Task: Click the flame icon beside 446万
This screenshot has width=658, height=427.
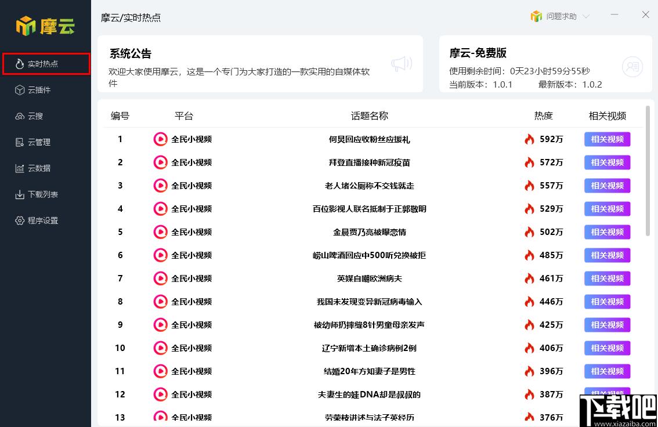Action: (530, 301)
